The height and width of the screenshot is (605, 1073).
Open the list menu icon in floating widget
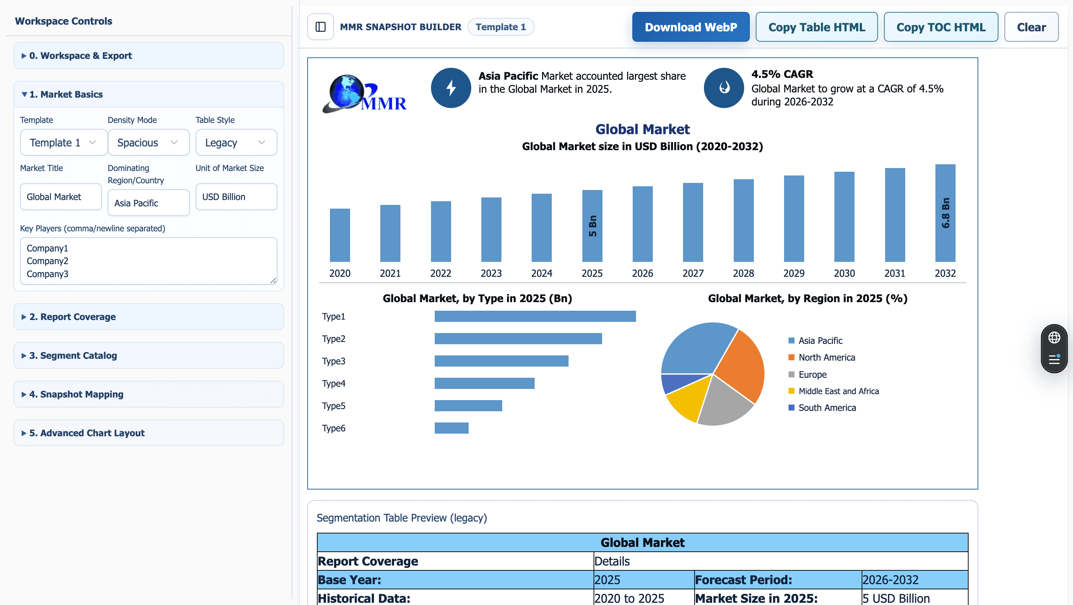coord(1054,359)
